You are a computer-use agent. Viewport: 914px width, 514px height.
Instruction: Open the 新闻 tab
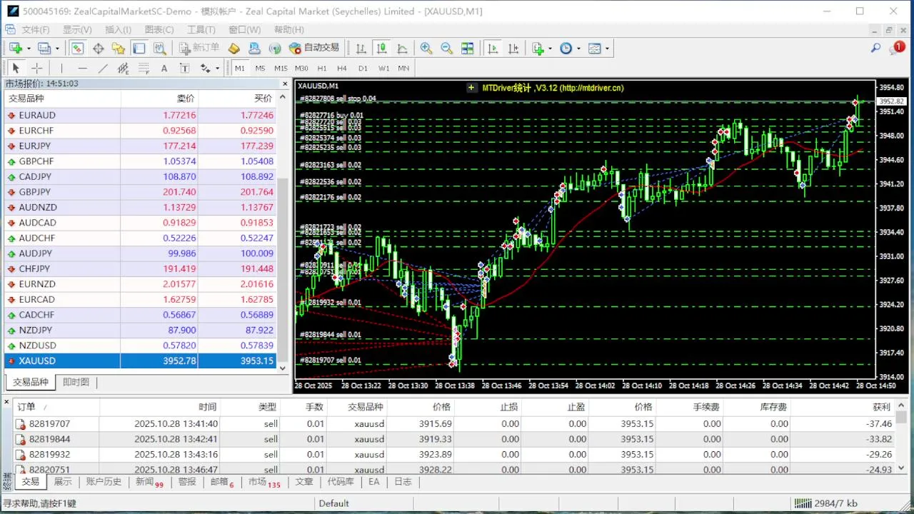pos(149,482)
